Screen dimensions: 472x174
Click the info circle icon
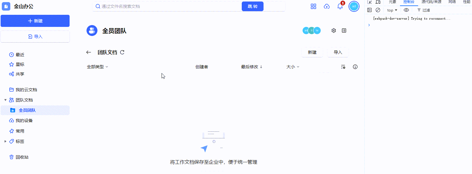pos(355,67)
